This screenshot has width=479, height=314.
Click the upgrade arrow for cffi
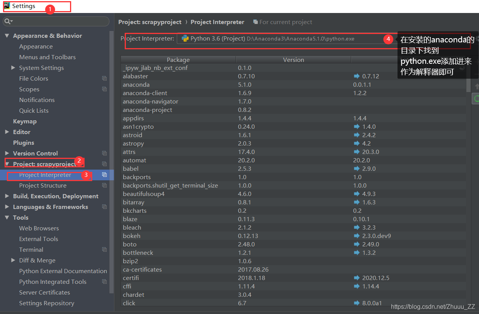pyautogui.click(x=357, y=286)
